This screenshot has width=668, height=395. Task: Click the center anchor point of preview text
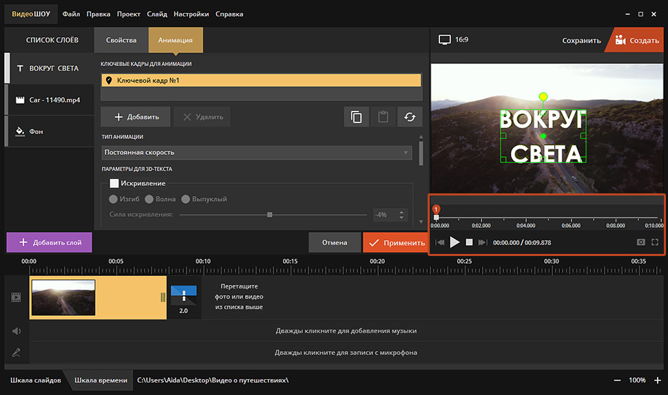pos(543,136)
